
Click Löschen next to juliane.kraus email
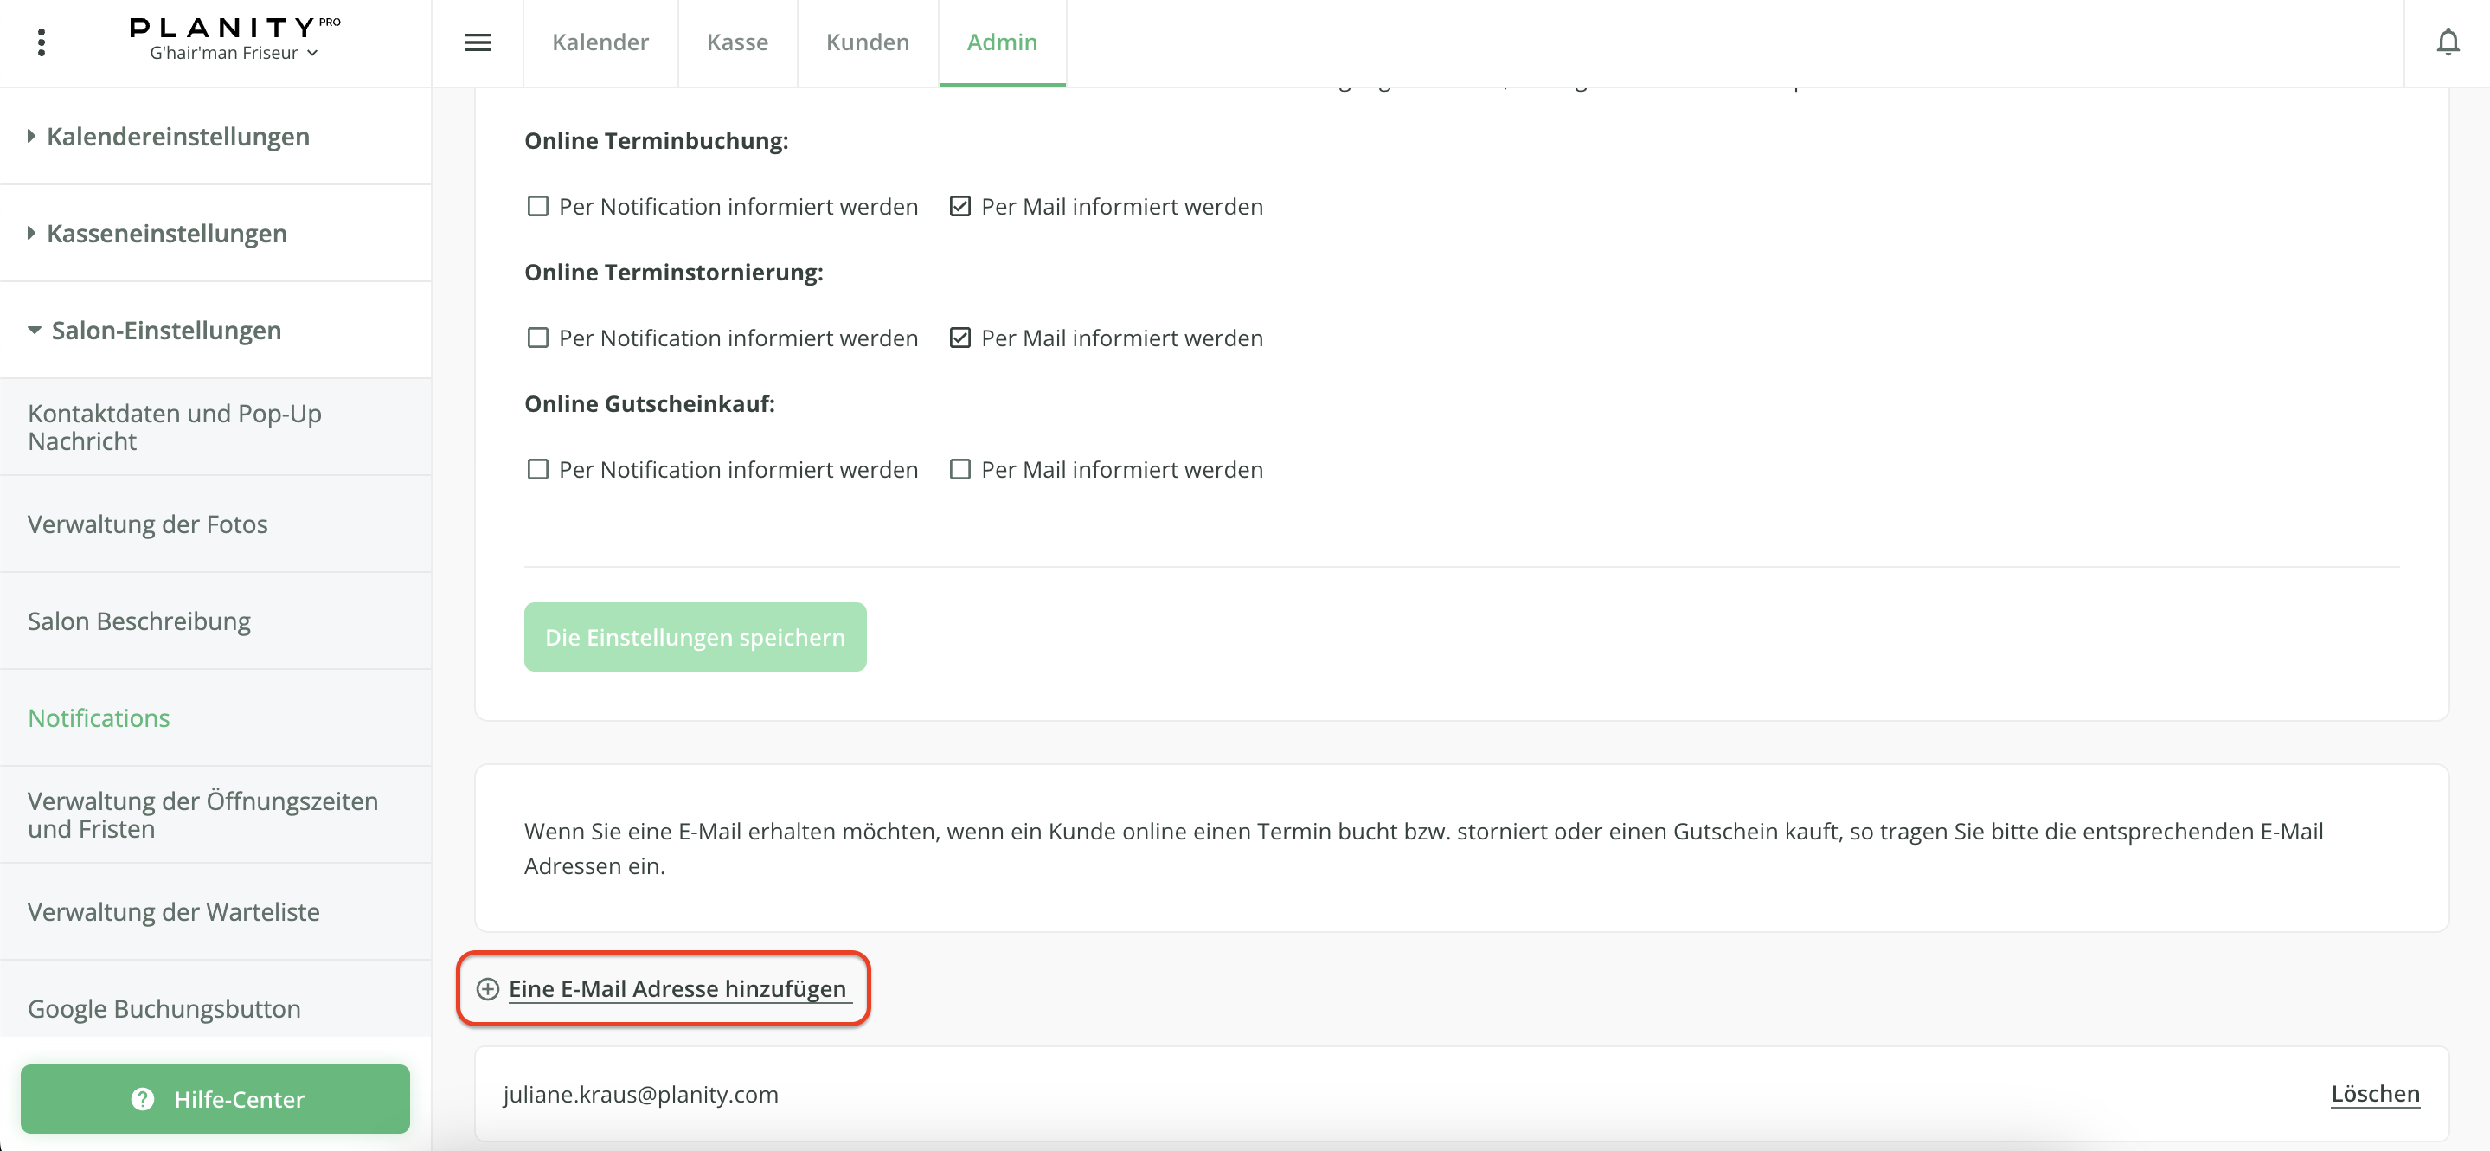2375,1094
